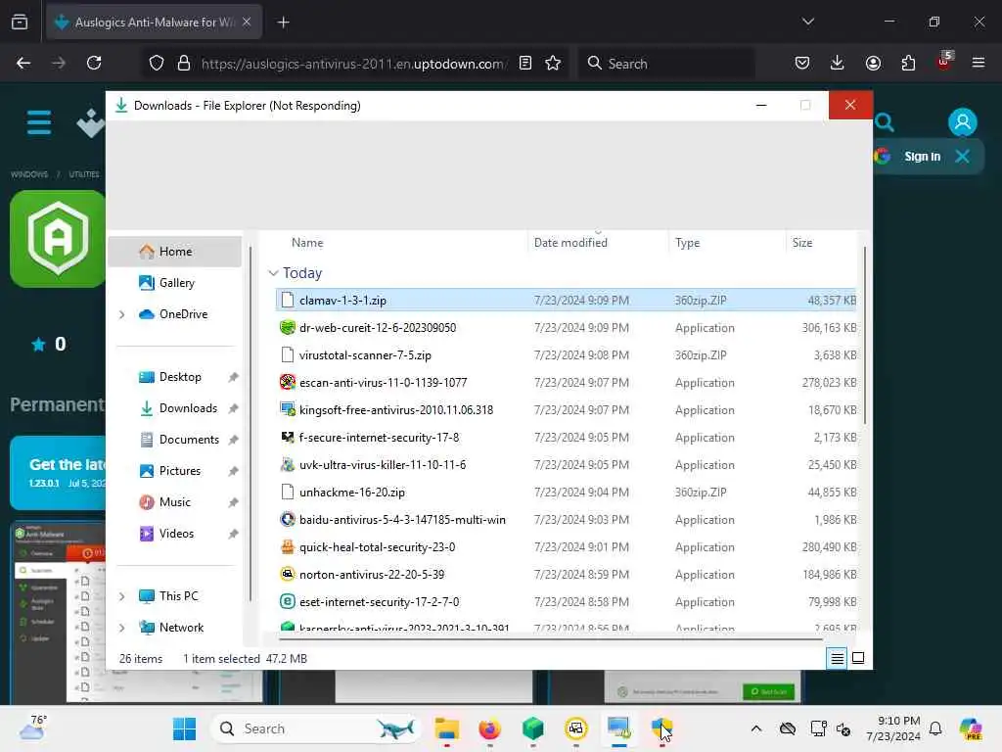Screen dimensions: 1002x752
Task: Open the Firefox application menu
Action: point(979,63)
